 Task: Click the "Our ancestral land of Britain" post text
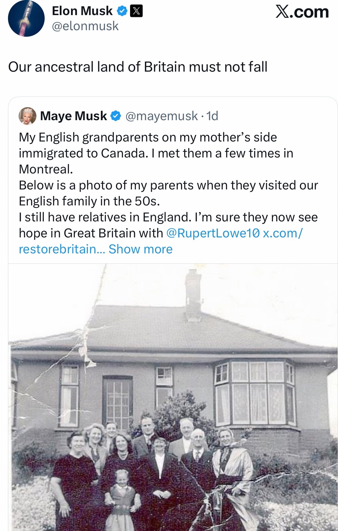point(138,67)
